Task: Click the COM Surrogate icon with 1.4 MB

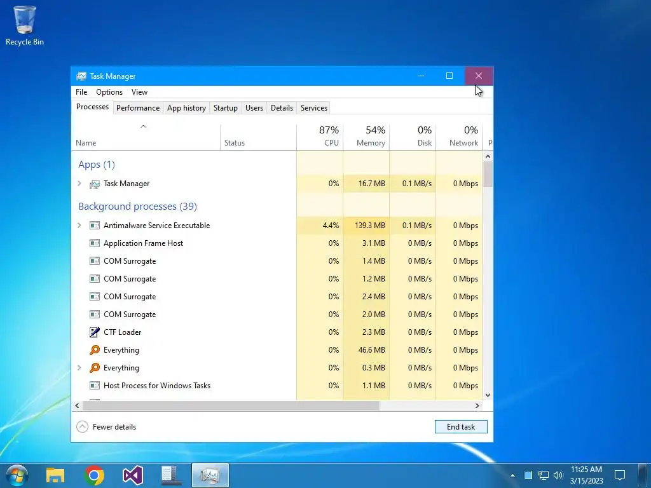Action: pyautogui.click(x=95, y=261)
